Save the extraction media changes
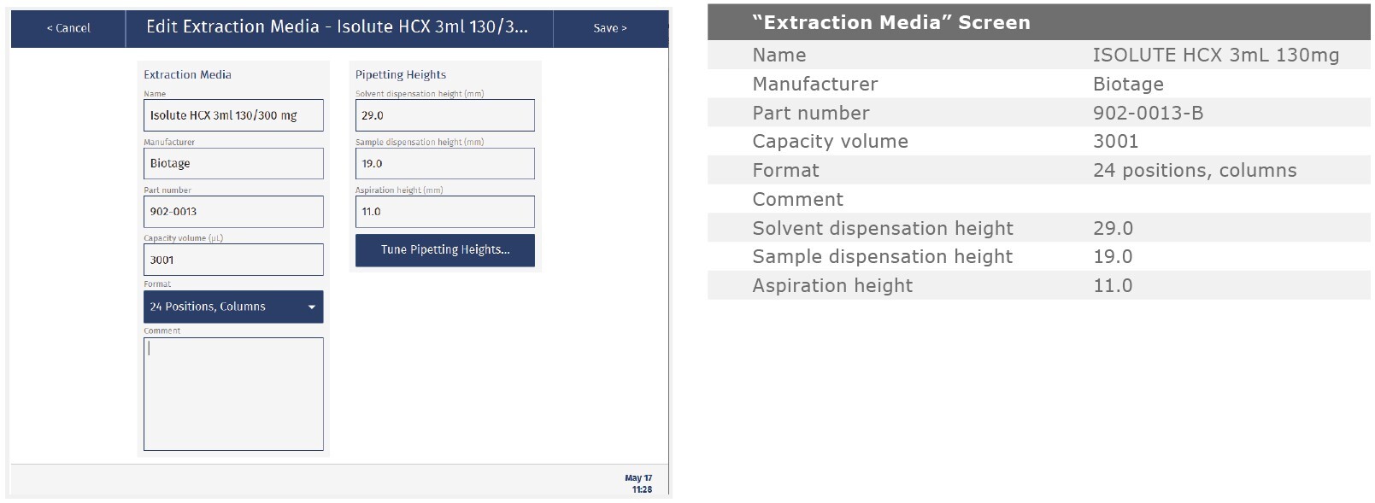Viewport: 1375px width, 503px height. click(x=610, y=28)
